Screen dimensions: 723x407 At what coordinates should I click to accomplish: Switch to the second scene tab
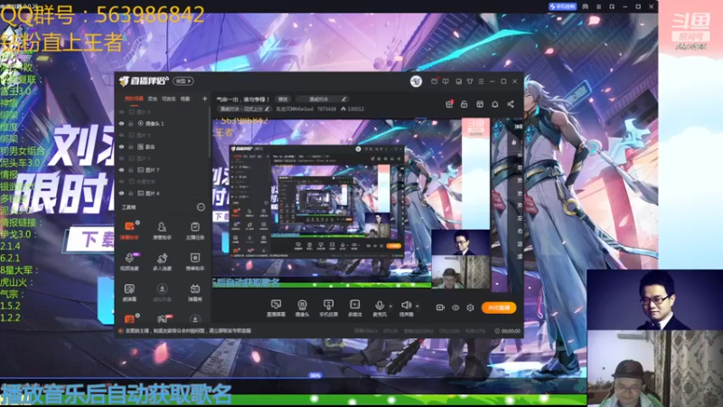(x=153, y=99)
